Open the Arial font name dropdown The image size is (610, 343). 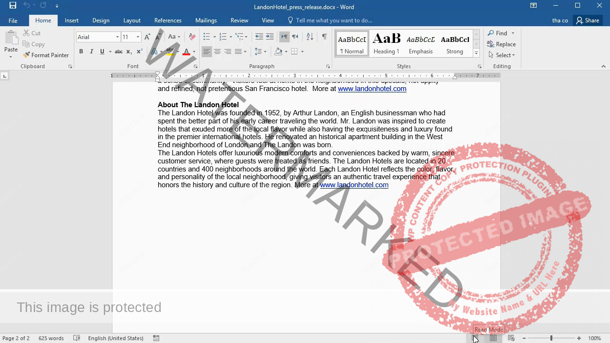coord(117,37)
